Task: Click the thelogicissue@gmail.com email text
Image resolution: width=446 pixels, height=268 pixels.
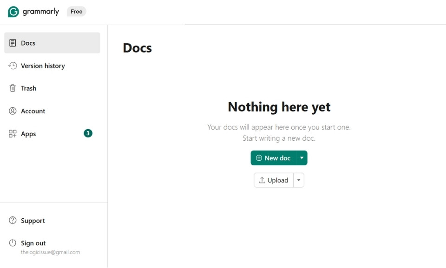Action: tap(50, 252)
